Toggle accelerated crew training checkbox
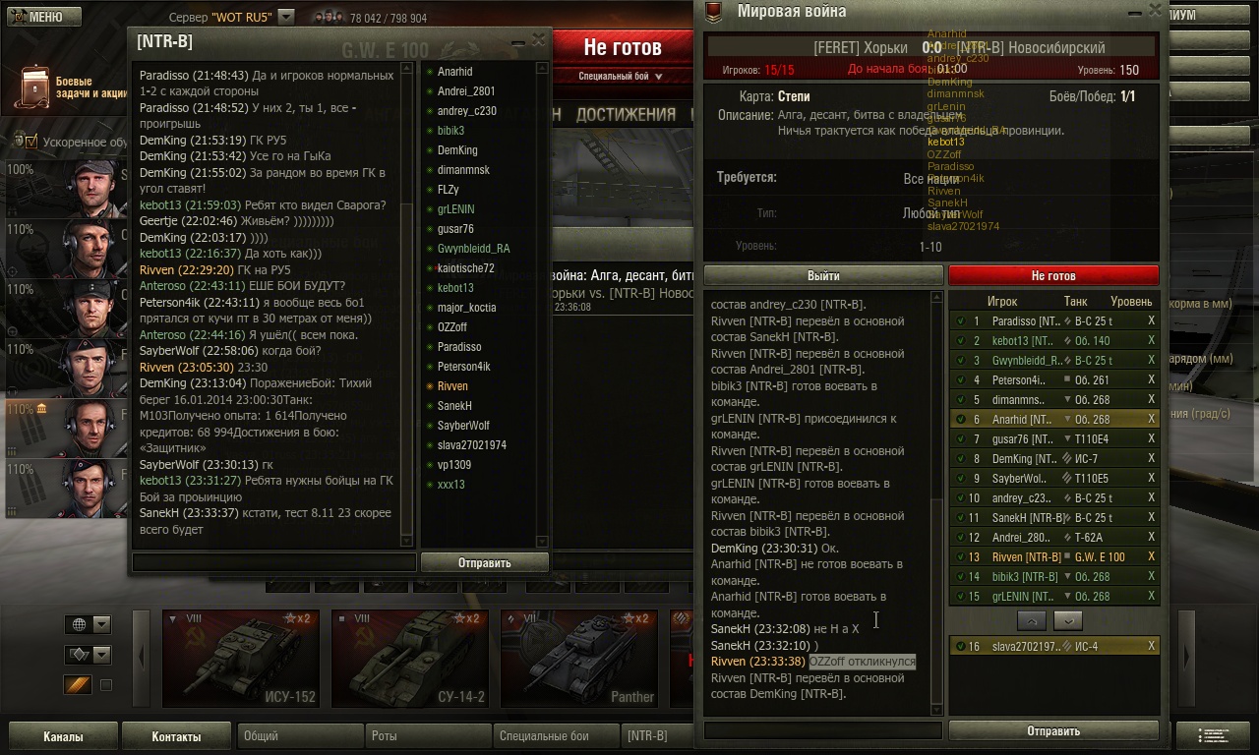Image resolution: width=1259 pixels, height=755 pixels. click(x=30, y=142)
